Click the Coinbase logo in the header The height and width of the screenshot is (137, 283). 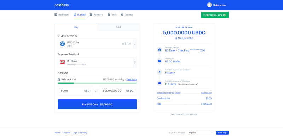click(x=62, y=5)
